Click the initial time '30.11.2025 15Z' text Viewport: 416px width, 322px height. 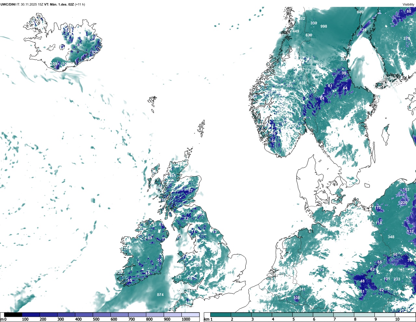[32, 5]
